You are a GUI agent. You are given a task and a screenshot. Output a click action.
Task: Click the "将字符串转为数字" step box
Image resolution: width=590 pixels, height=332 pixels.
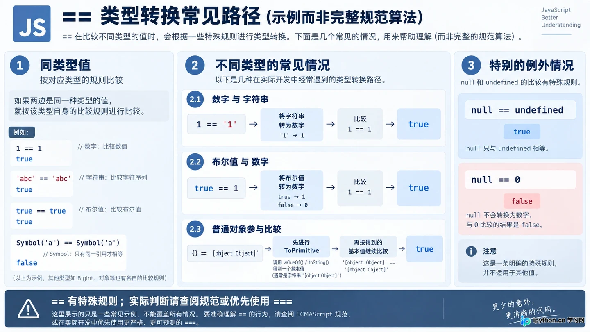click(292, 124)
